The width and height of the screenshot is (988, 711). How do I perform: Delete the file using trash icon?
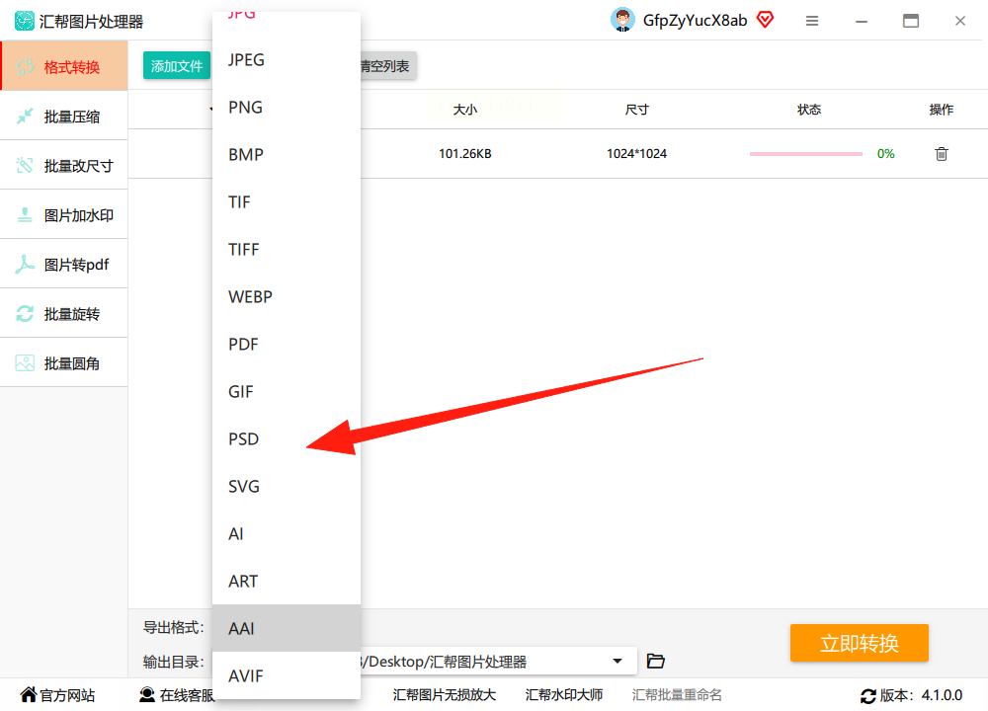coord(941,154)
